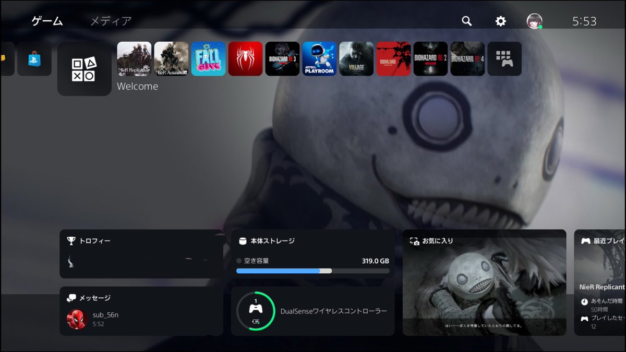Click the messages speech bubble icon
Image resolution: width=626 pixels, height=352 pixels.
[x=71, y=298]
